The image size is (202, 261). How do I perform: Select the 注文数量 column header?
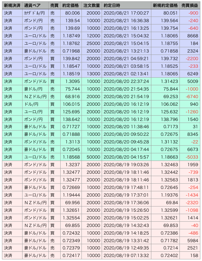[91, 6]
